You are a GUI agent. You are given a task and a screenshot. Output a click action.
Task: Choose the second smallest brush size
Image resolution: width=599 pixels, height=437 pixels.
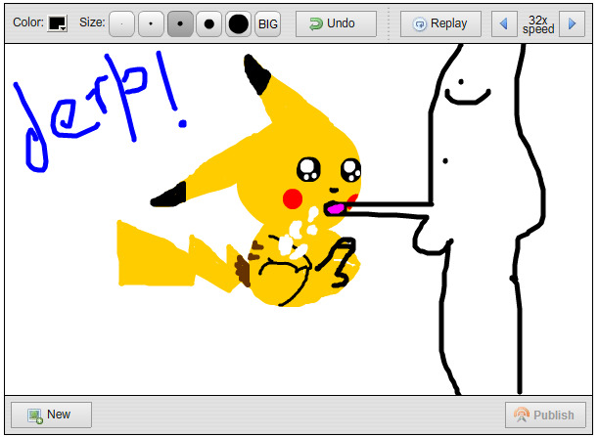(151, 23)
